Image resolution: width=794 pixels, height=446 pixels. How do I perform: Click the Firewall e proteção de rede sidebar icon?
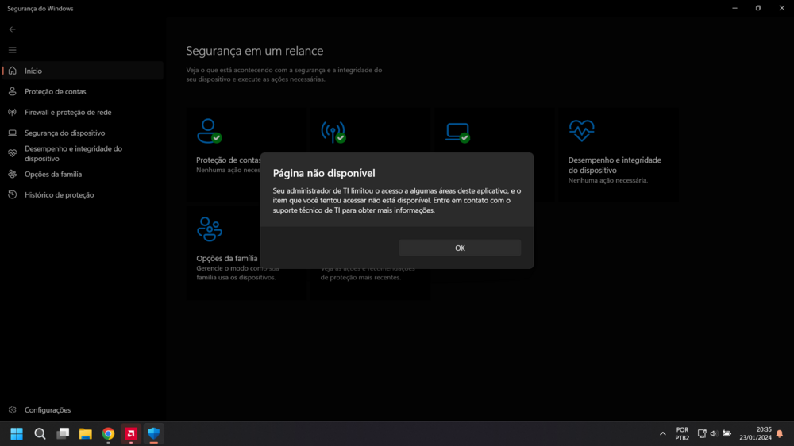point(12,112)
